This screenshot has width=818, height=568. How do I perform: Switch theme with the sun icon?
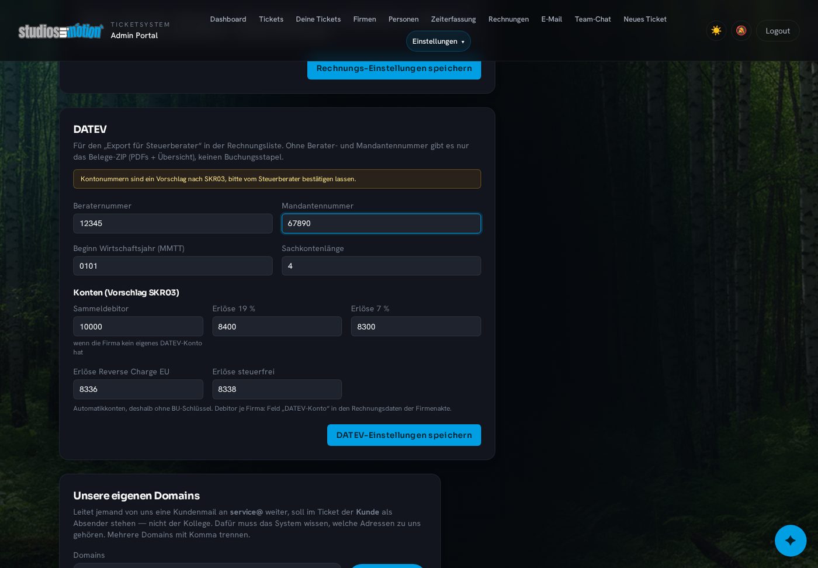click(716, 30)
